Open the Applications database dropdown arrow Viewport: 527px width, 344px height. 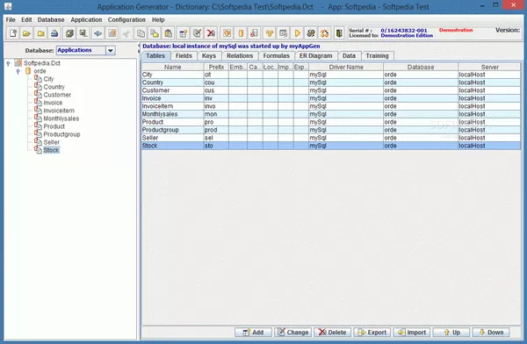tap(111, 50)
